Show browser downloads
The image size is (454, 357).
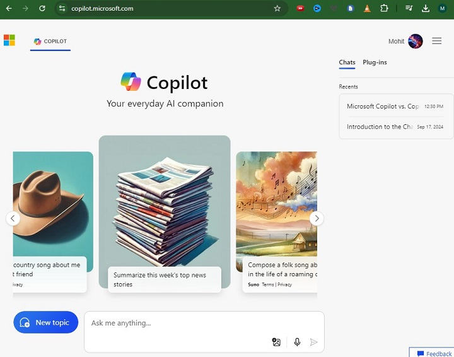(x=426, y=8)
